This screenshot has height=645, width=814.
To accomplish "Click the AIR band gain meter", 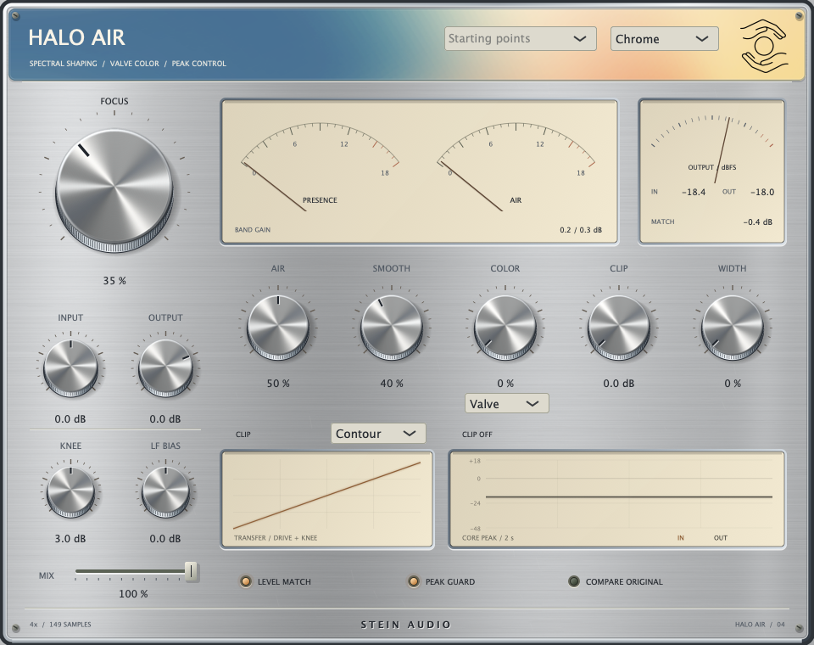I will point(516,165).
